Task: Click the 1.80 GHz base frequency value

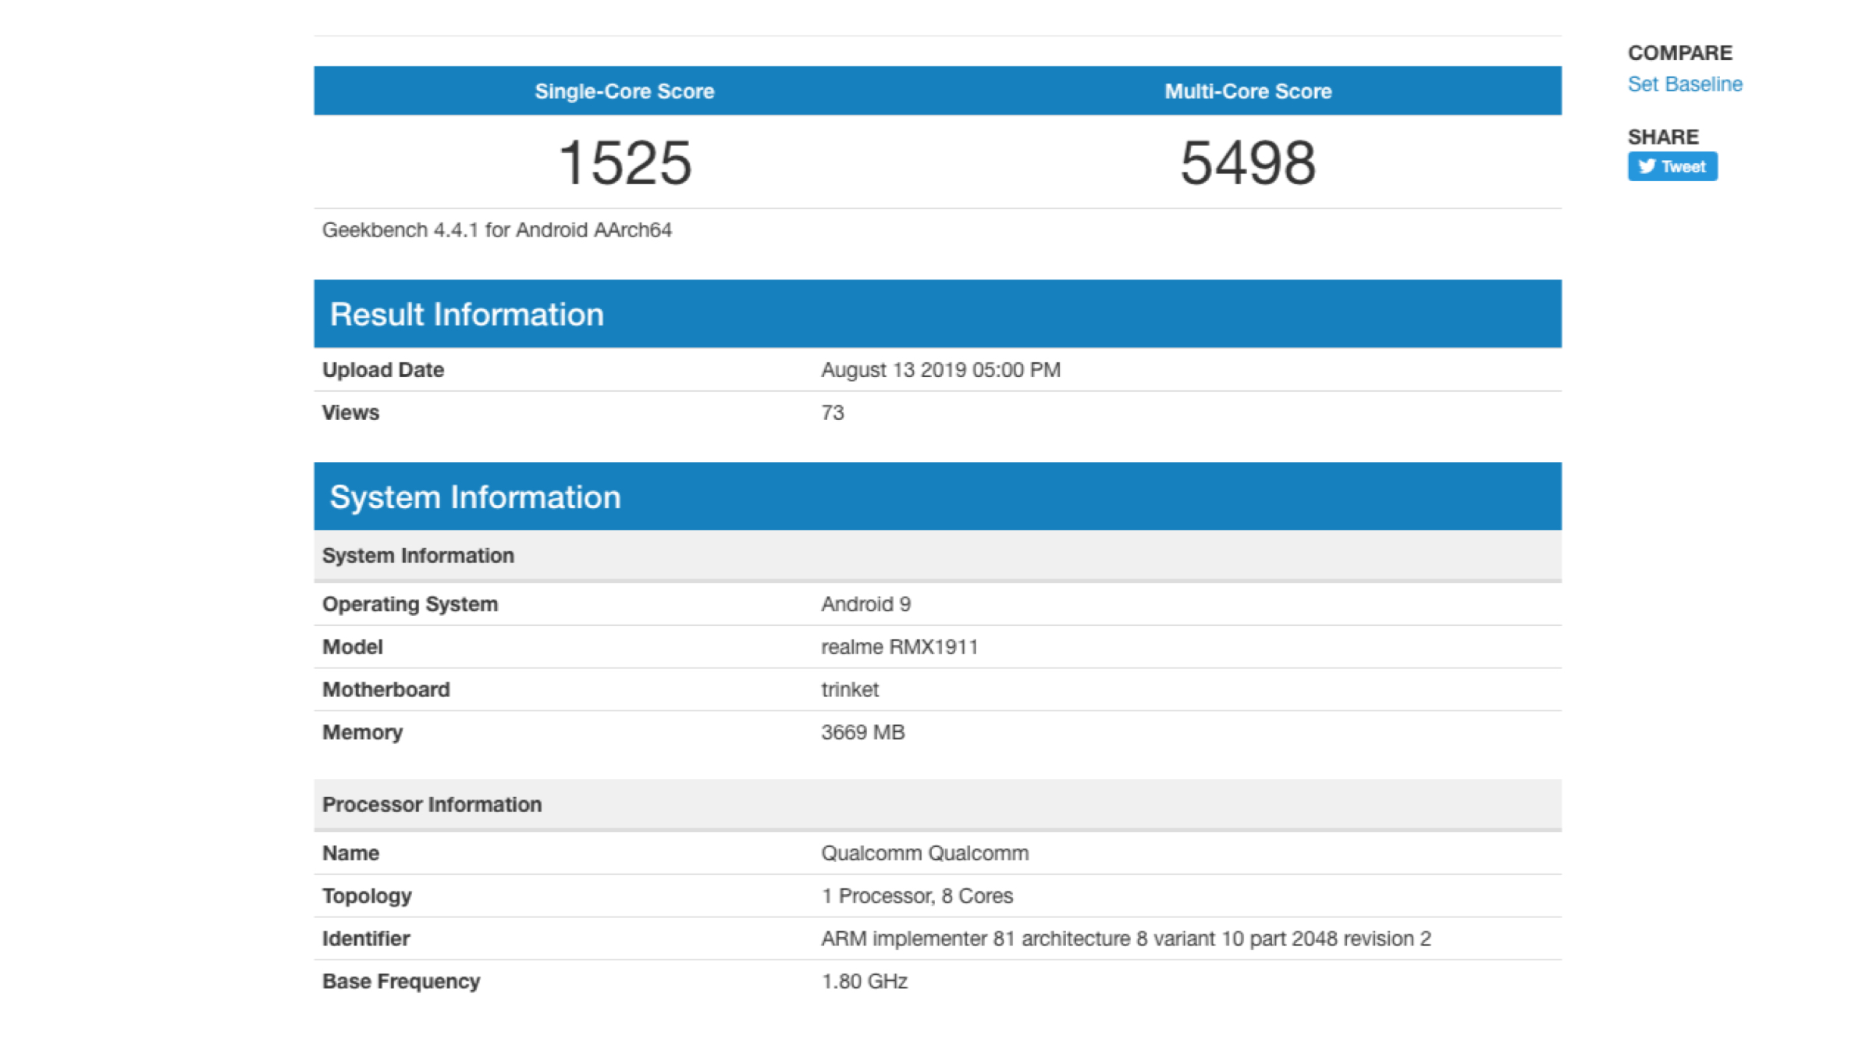Action: 864,981
